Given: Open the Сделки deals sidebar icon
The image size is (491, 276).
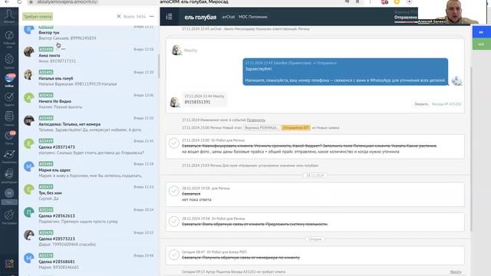Looking at the screenshot, I should [9, 61].
